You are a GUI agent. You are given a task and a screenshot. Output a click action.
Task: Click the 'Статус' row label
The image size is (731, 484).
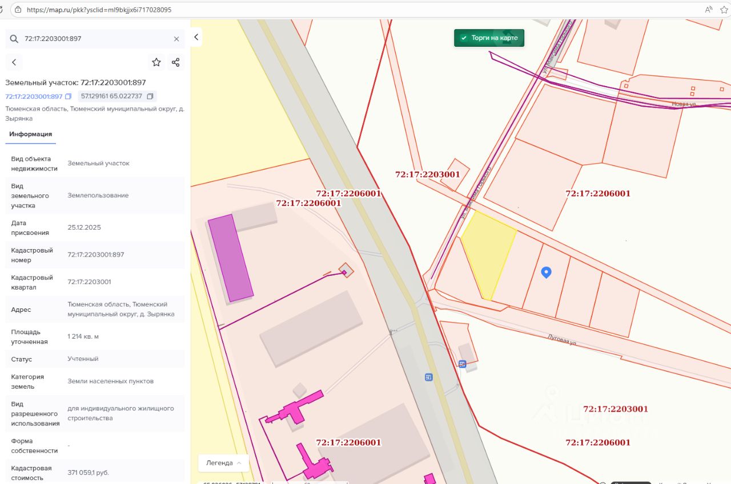pos(21,359)
